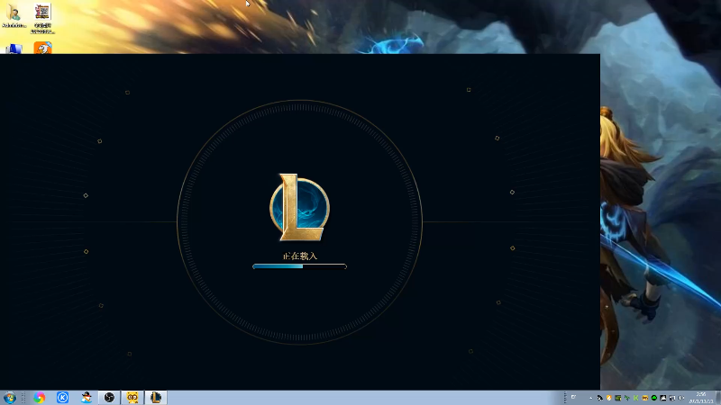Open the QR code image file on desktop
The height and width of the screenshot is (405, 721).
coord(42,18)
